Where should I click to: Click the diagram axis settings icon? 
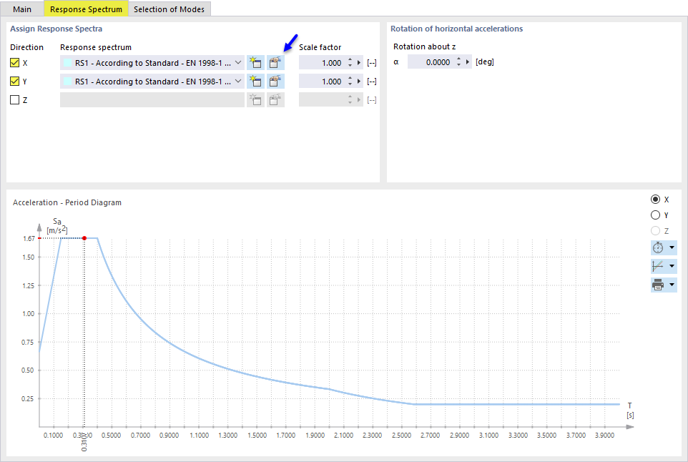pyautogui.click(x=658, y=266)
